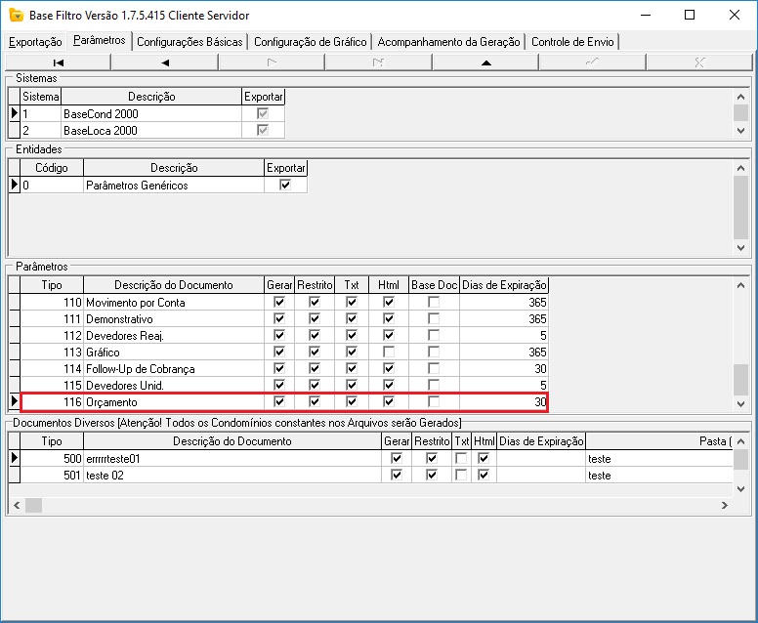Viewport: 758px width, 623px height.
Task: Click the cancel edit X button
Action: pyautogui.click(x=698, y=62)
